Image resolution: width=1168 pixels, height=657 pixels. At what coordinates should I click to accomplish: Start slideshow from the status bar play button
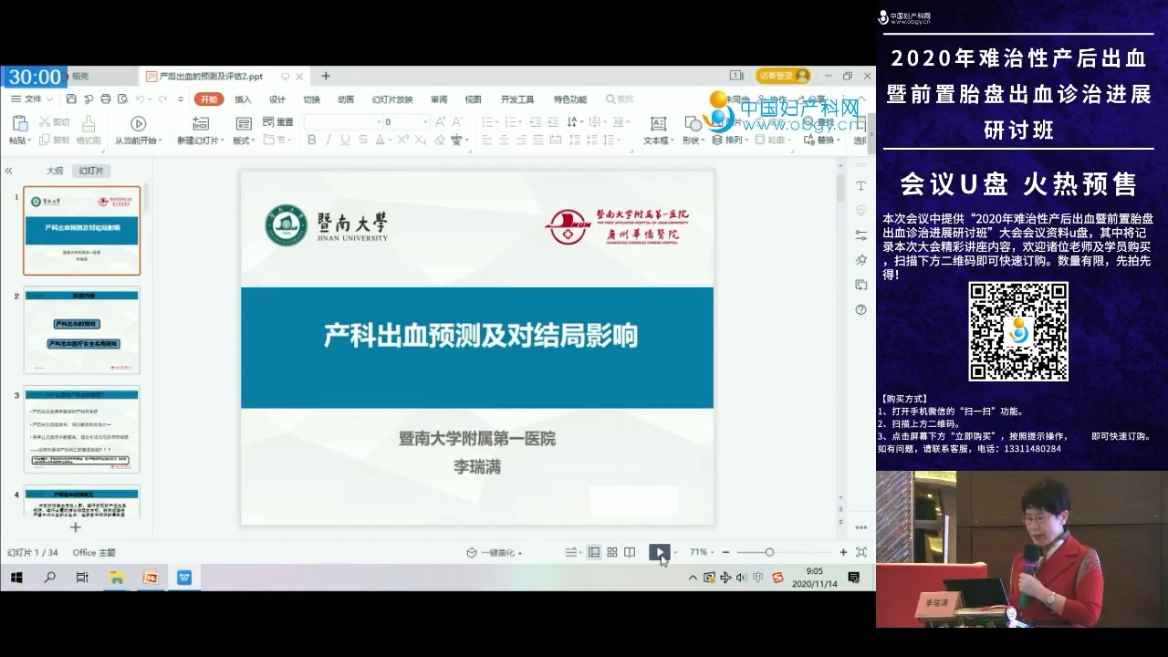click(659, 552)
